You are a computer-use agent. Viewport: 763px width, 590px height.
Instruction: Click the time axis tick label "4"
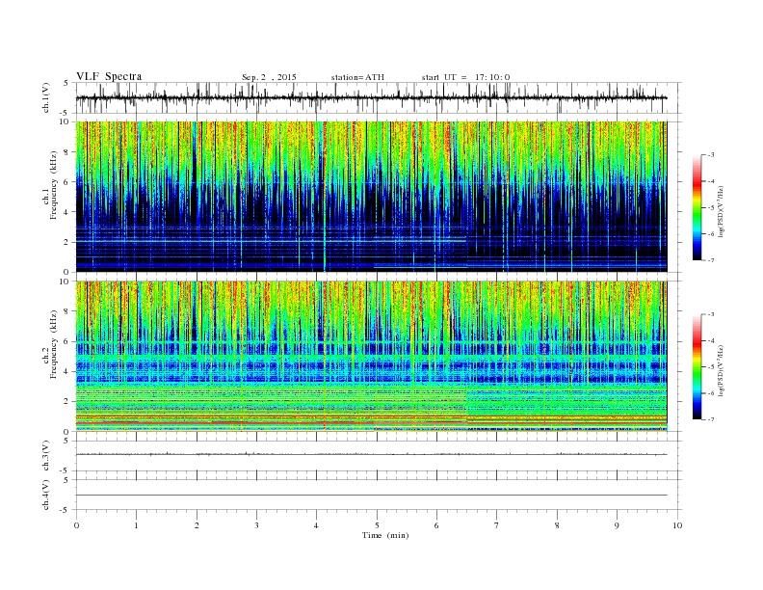pos(316,525)
